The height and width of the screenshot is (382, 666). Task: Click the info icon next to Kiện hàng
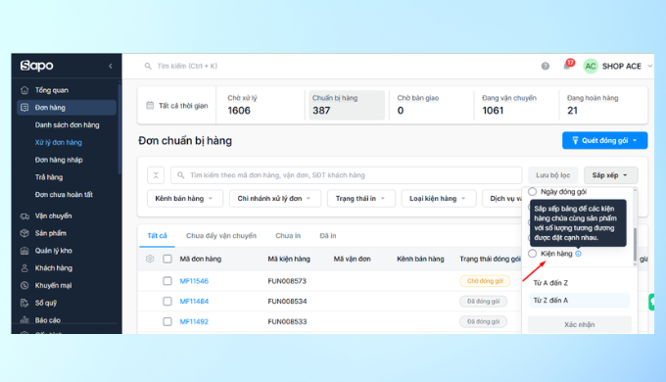point(578,254)
